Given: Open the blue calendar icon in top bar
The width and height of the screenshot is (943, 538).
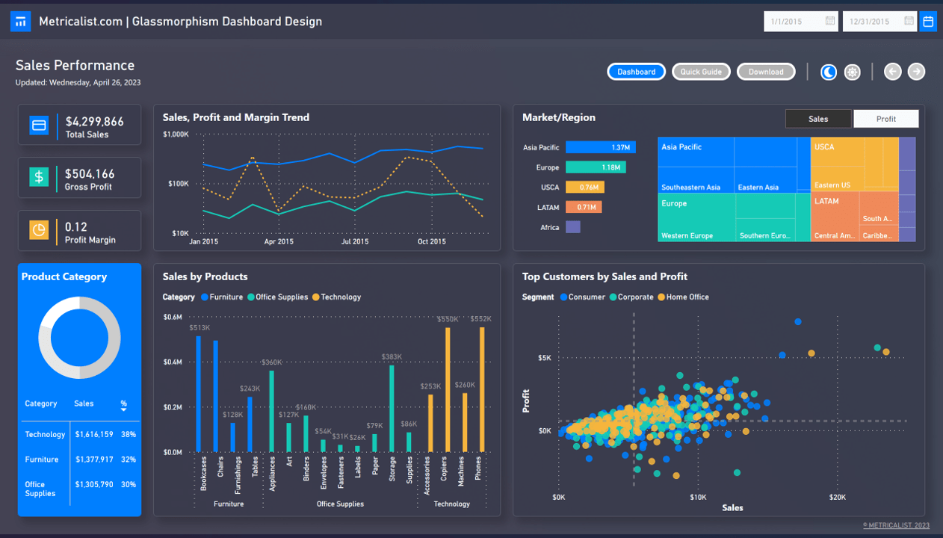Looking at the screenshot, I should point(928,21).
